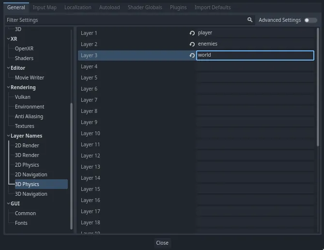Revert the Layer 2 'enemies' value
The image size is (324, 250).
click(x=192, y=44)
